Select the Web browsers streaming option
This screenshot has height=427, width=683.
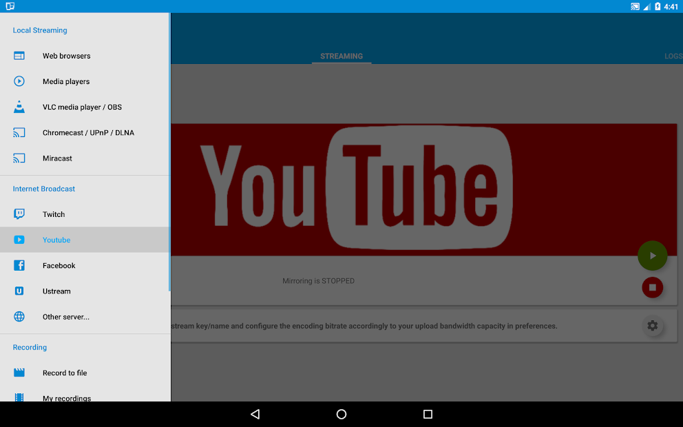point(19,56)
